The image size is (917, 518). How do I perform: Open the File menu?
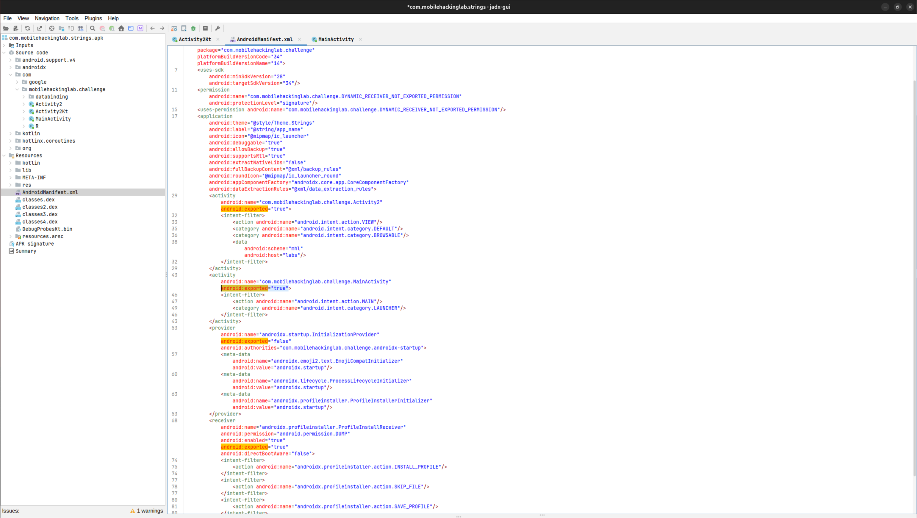tap(7, 18)
